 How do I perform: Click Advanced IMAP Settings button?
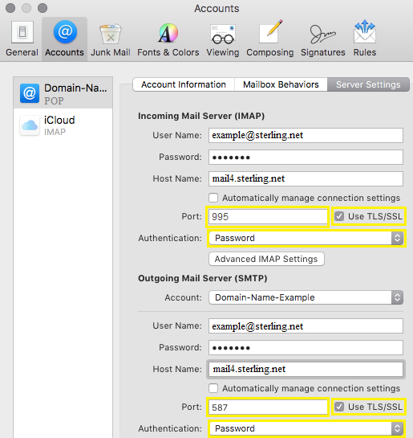(266, 259)
